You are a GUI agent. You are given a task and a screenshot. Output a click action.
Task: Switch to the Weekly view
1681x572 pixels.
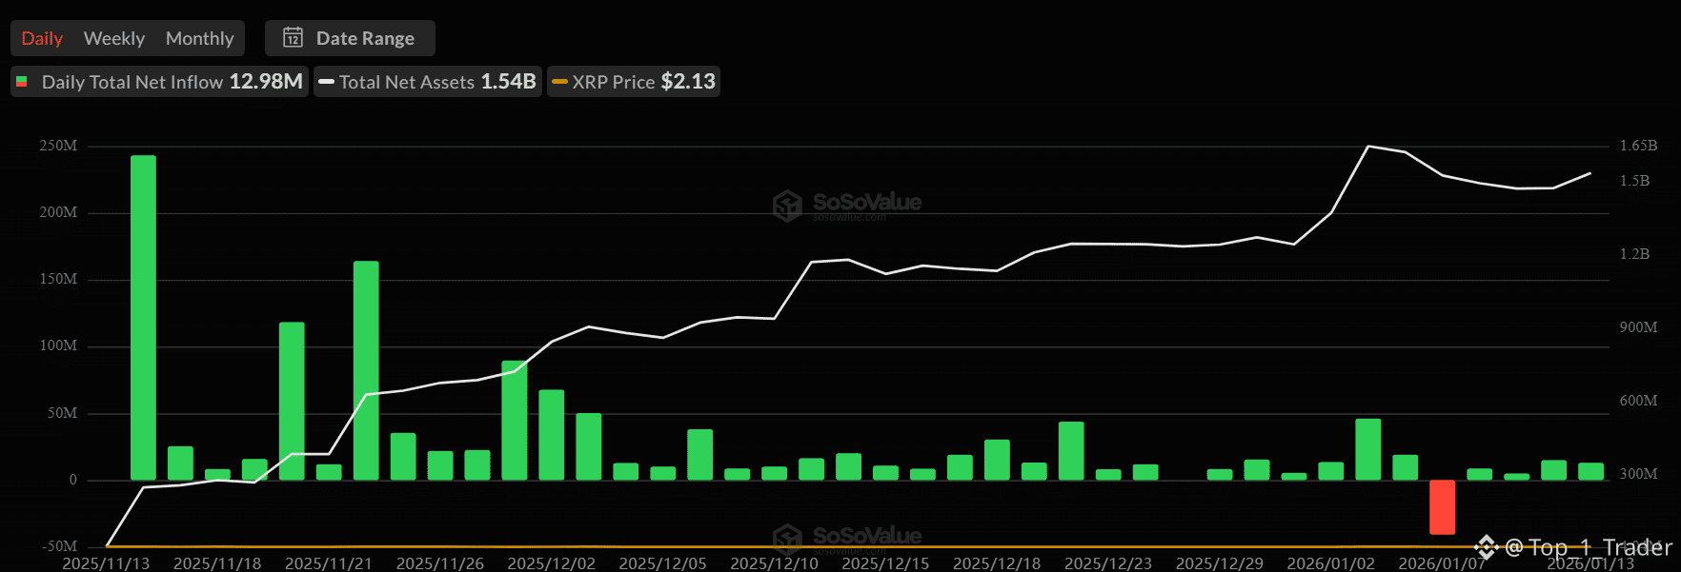(114, 38)
